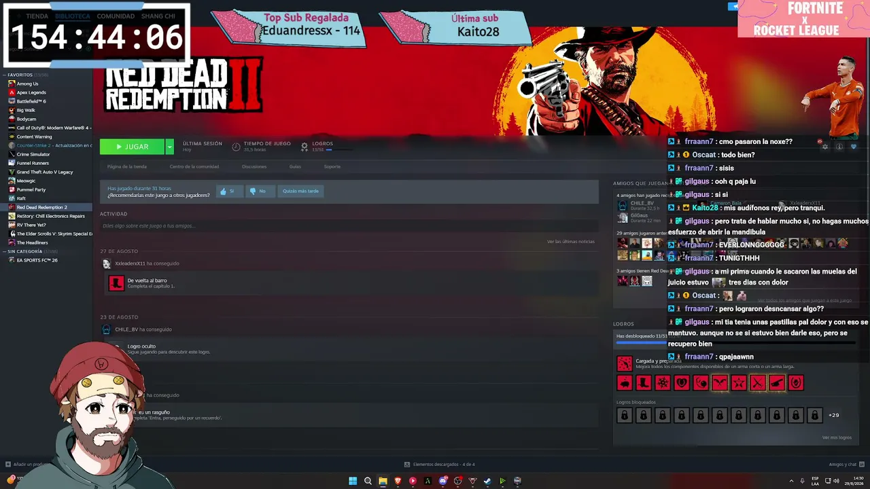Select ReStory: Chill Electronics Repairs entry

[46, 216]
